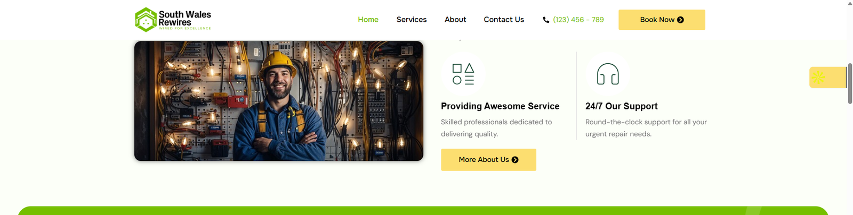Click the Book Now button
The height and width of the screenshot is (215, 853).
point(662,20)
